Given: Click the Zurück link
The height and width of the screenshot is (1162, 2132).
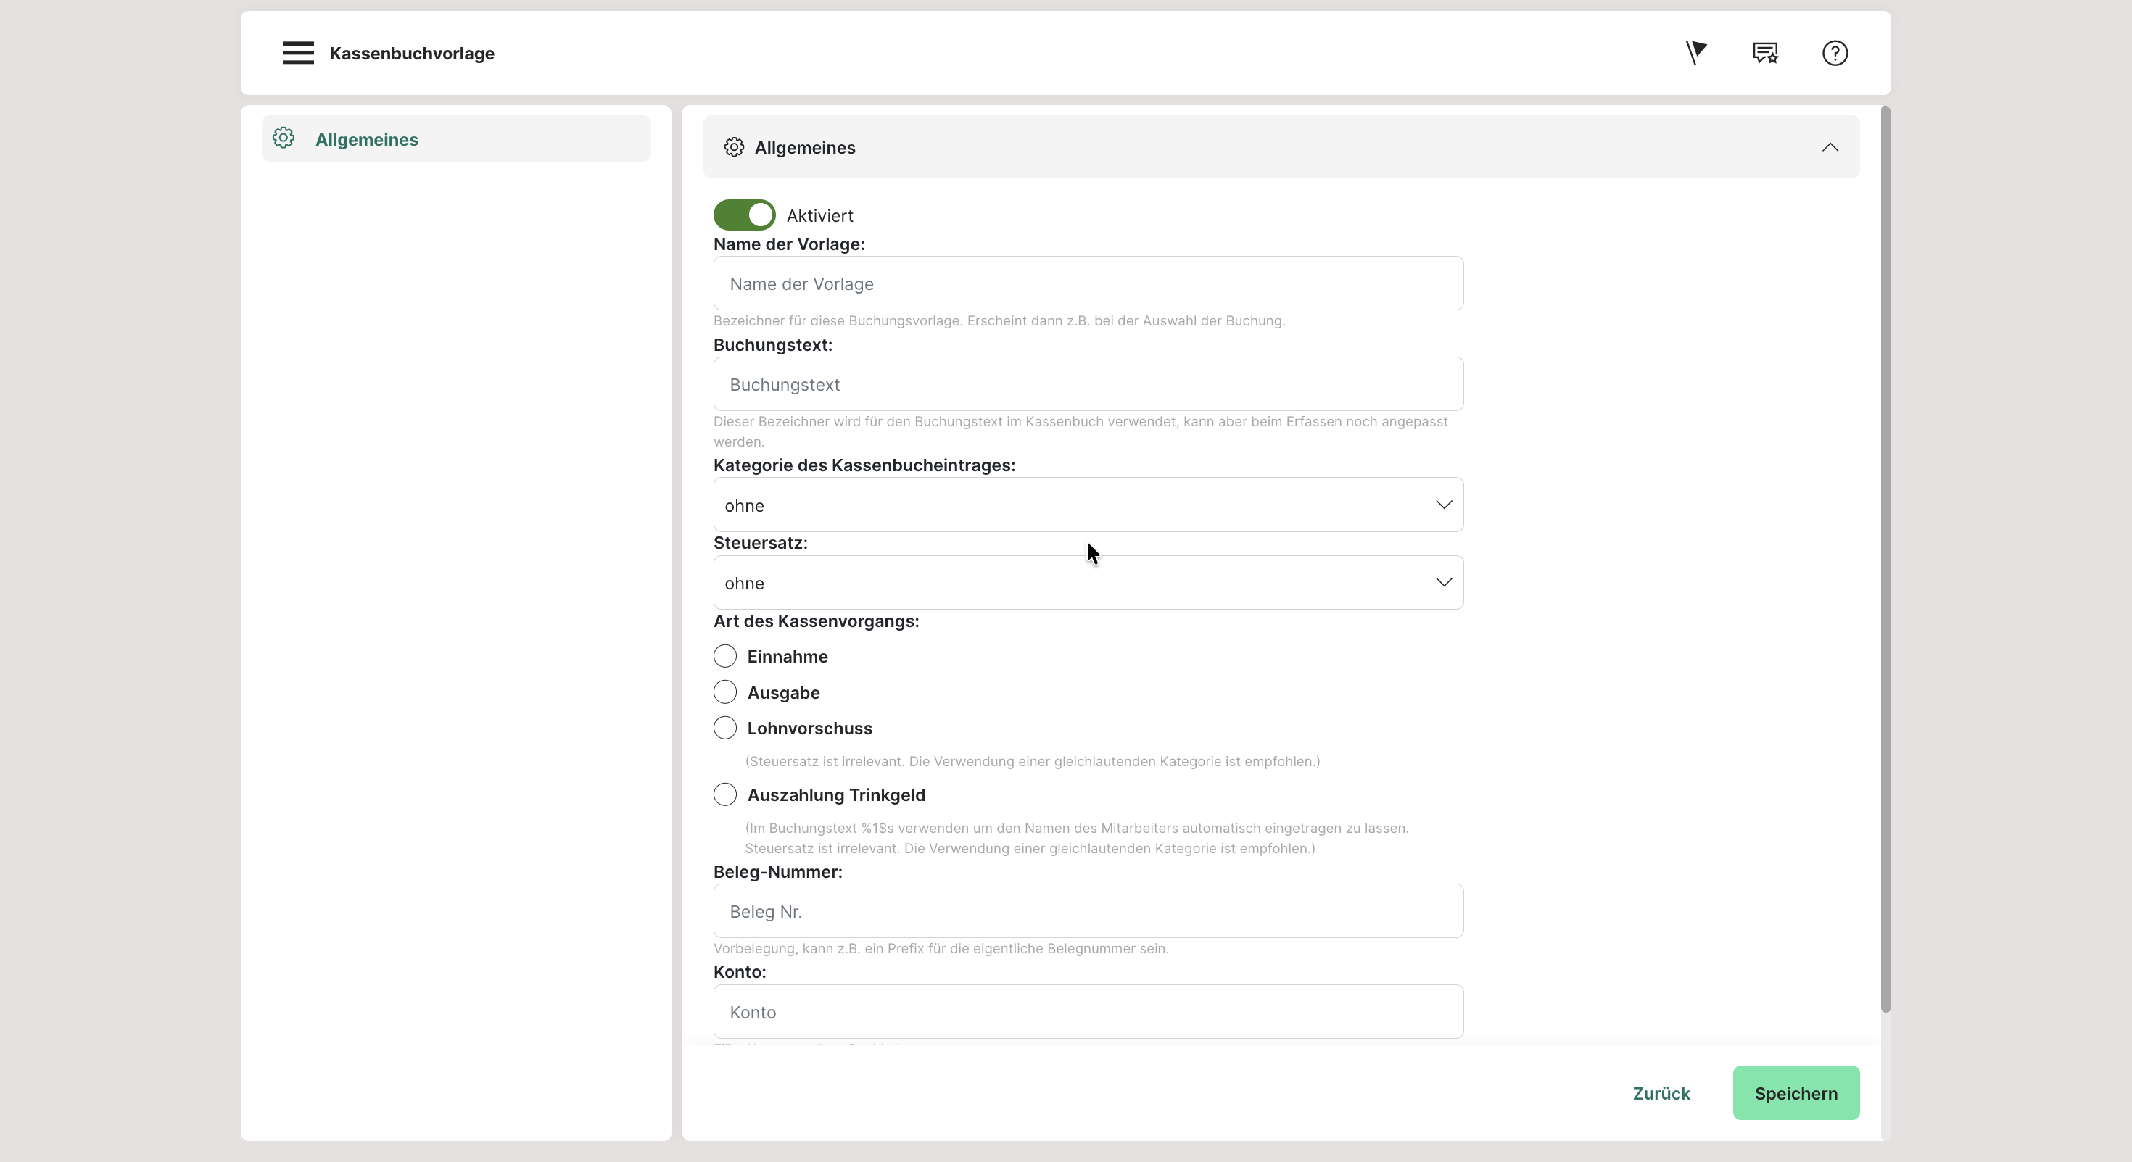Looking at the screenshot, I should [1660, 1092].
